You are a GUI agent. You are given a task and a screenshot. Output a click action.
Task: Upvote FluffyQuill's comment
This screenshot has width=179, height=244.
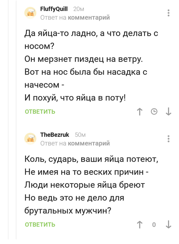point(140,112)
